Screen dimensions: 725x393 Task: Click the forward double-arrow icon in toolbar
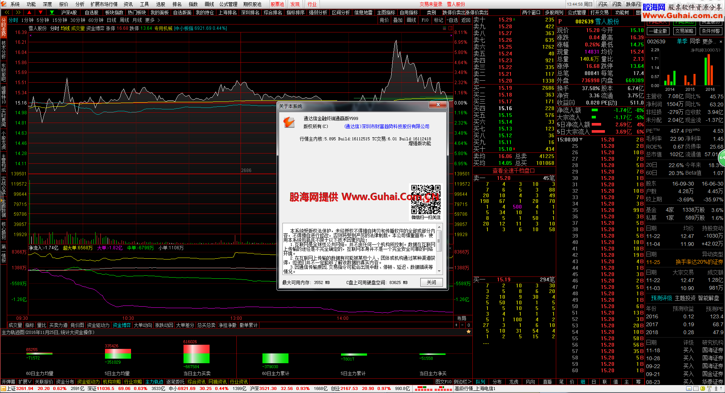[18, 12]
